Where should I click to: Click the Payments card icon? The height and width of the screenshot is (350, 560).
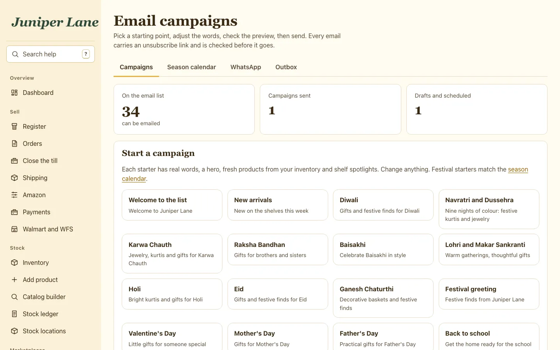[x=14, y=212]
